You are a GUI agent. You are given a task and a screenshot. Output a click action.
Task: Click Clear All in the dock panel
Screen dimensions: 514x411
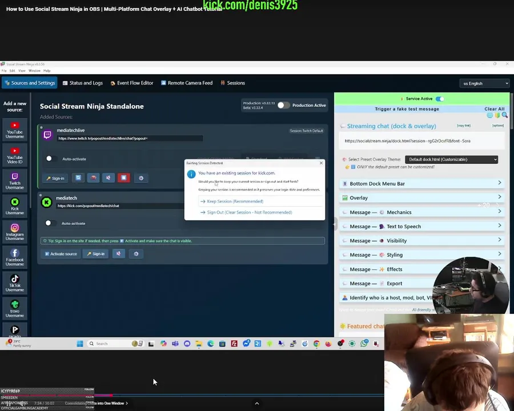pyautogui.click(x=495, y=109)
